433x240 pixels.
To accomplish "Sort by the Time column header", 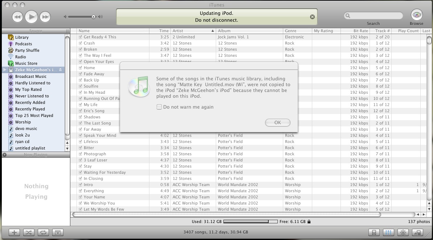I will 160,31.
